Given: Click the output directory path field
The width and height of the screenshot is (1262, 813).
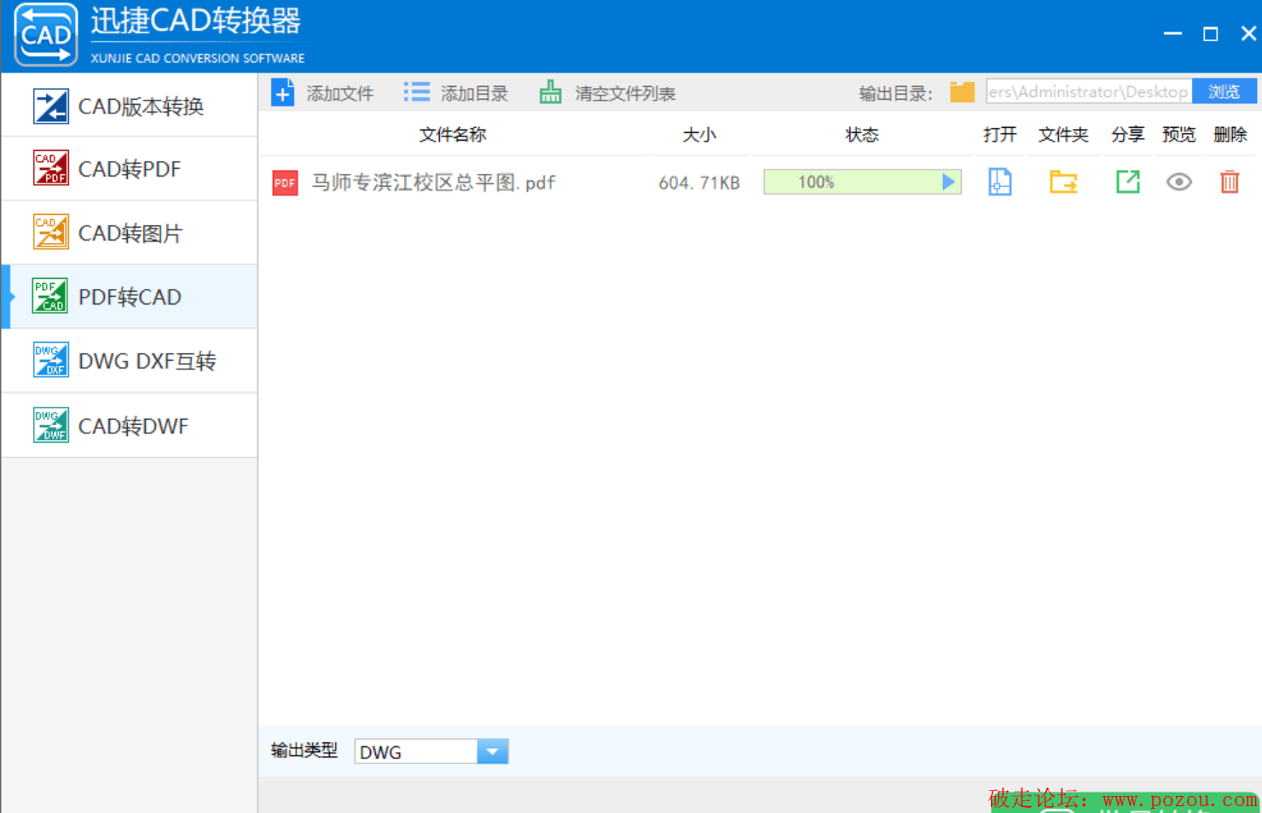Looking at the screenshot, I should pyautogui.click(x=1087, y=92).
